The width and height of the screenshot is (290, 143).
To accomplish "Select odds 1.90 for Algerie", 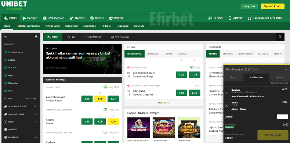I will (x=87, y=121).
